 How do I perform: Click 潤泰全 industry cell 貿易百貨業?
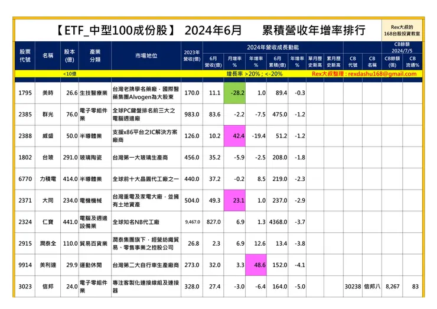pos(94,243)
